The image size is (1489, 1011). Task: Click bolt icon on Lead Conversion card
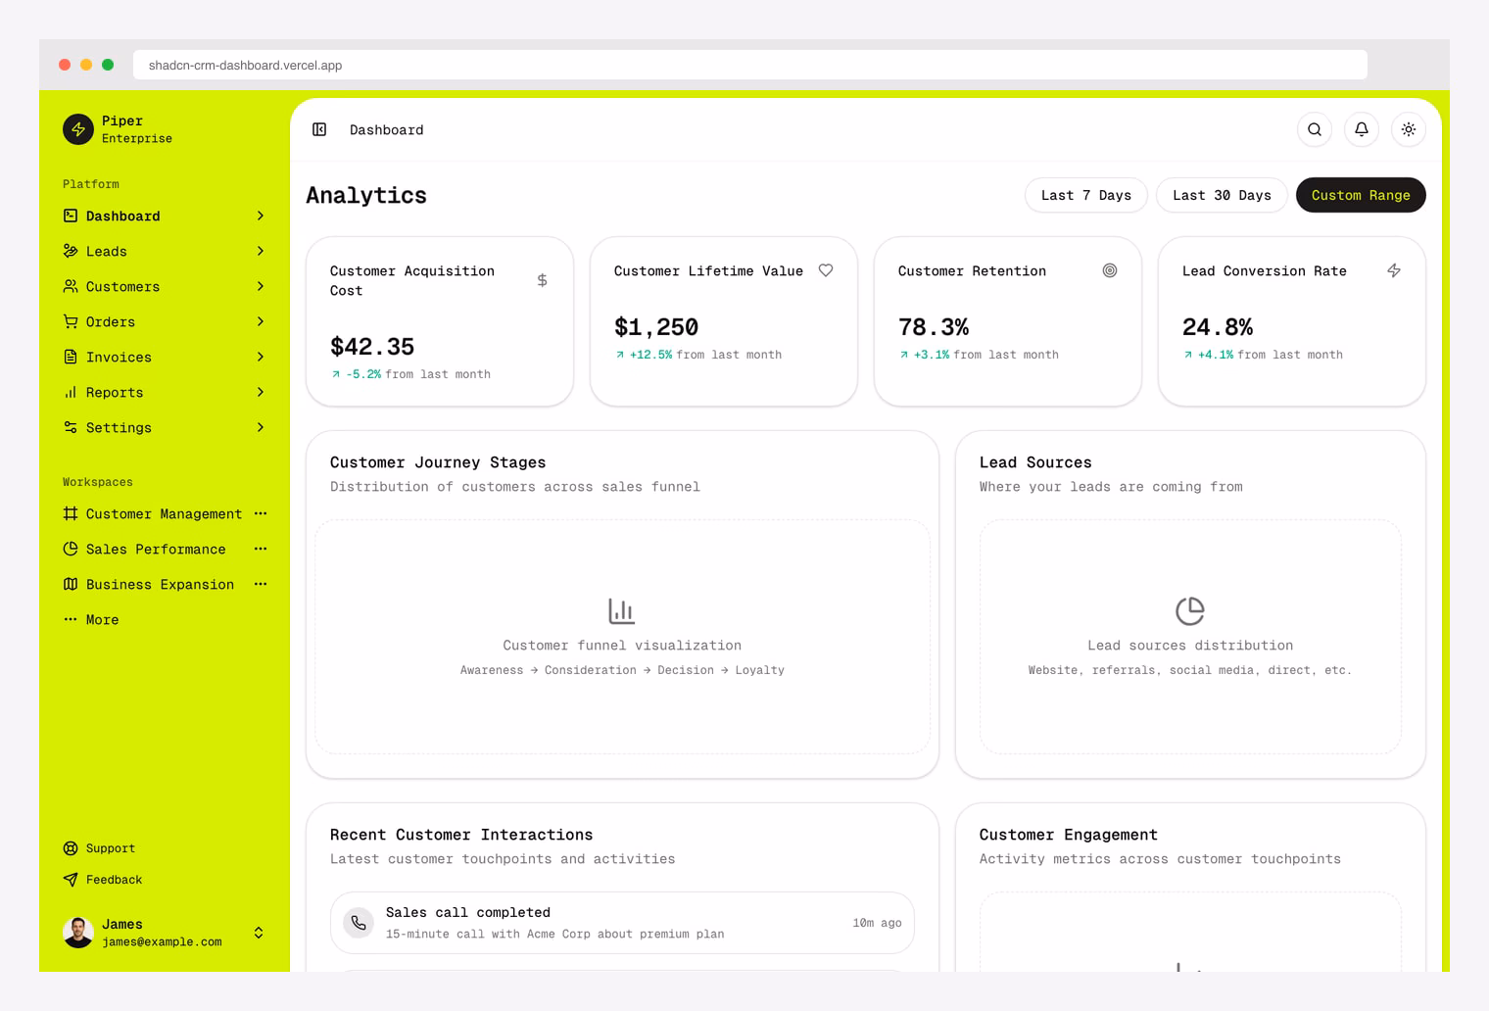click(1394, 270)
